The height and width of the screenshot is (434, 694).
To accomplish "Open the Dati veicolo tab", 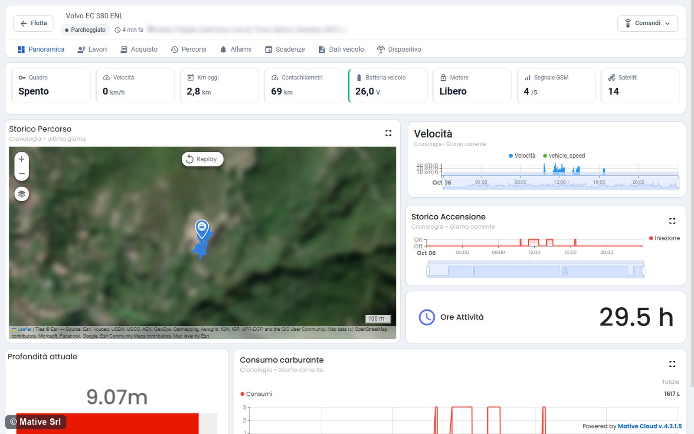I will pyautogui.click(x=341, y=49).
